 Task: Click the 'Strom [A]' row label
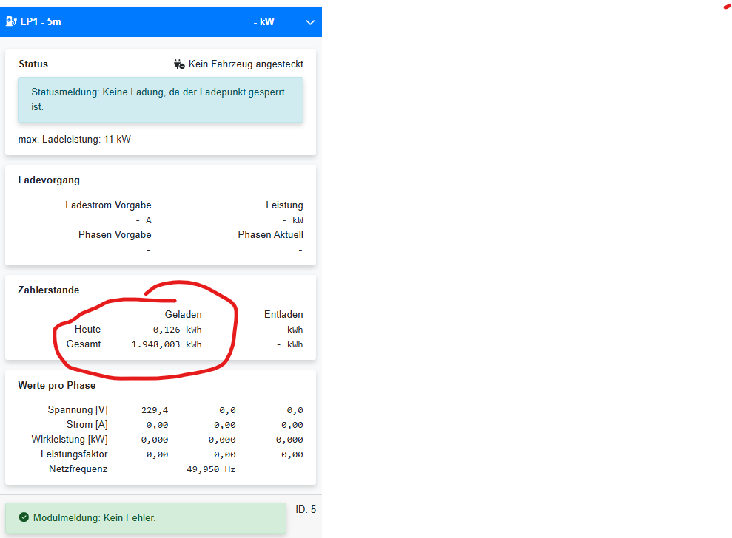[87, 425]
